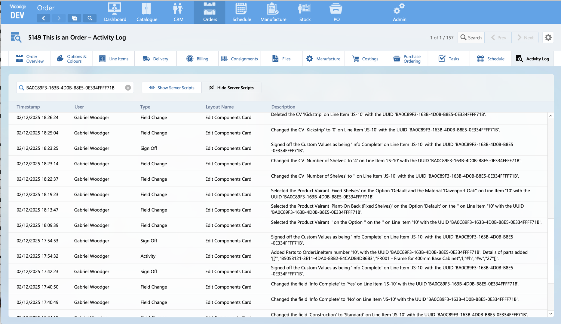Open the Schedule tab in order tabs

tap(491, 59)
